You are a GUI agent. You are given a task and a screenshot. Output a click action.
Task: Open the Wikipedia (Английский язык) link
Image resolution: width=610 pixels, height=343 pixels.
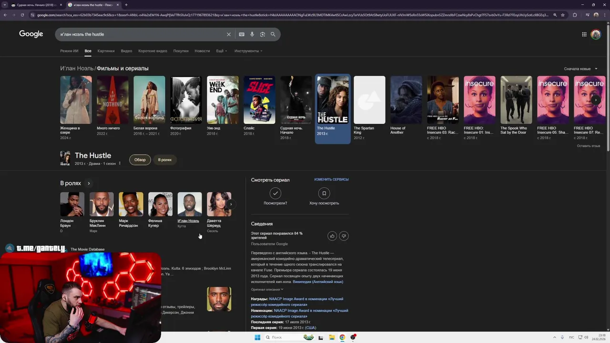click(x=318, y=282)
